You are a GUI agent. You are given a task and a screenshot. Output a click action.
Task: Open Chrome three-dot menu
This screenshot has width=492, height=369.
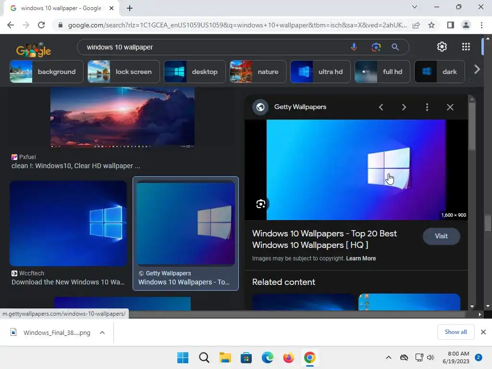[x=481, y=25]
